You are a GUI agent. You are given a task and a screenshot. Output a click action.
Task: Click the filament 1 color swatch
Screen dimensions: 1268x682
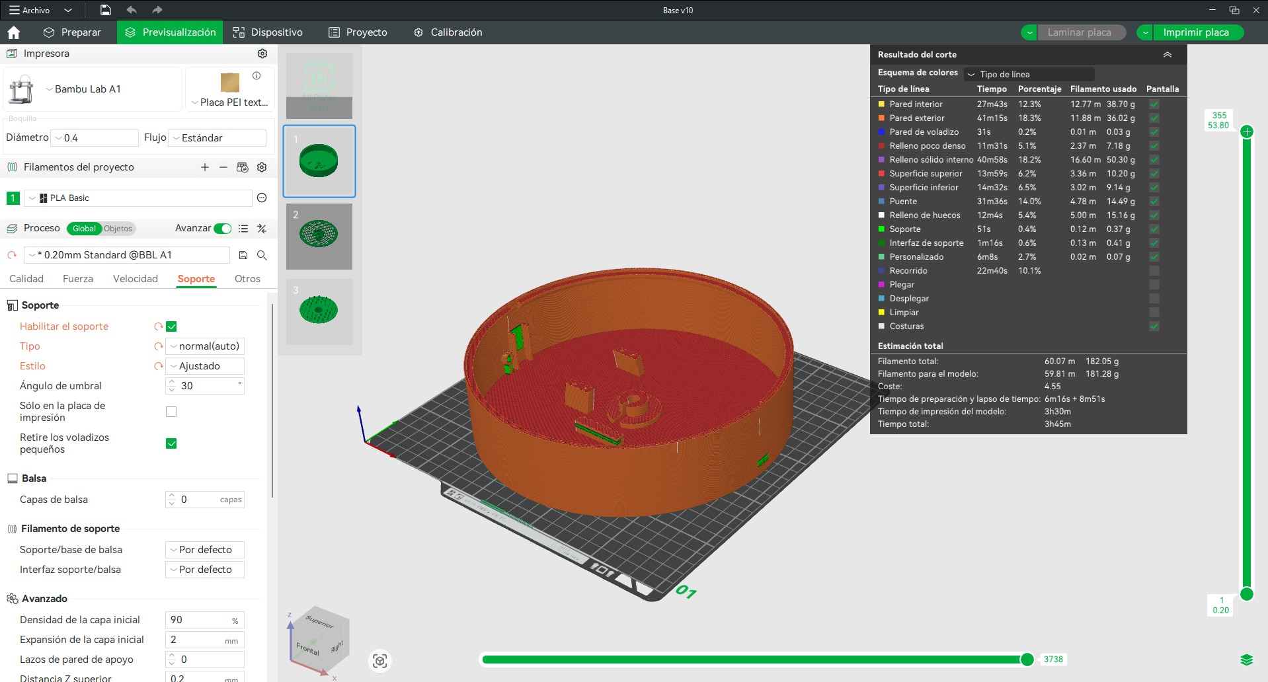tap(13, 198)
